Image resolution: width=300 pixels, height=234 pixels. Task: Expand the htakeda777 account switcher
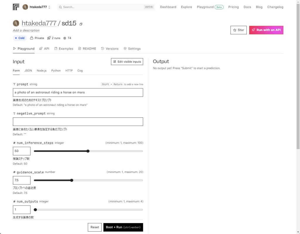pyautogui.click(x=49, y=7)
